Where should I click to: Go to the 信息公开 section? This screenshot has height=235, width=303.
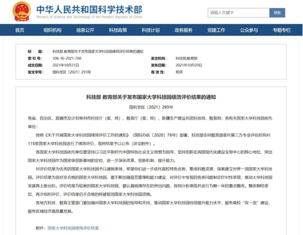click(85, 30)
